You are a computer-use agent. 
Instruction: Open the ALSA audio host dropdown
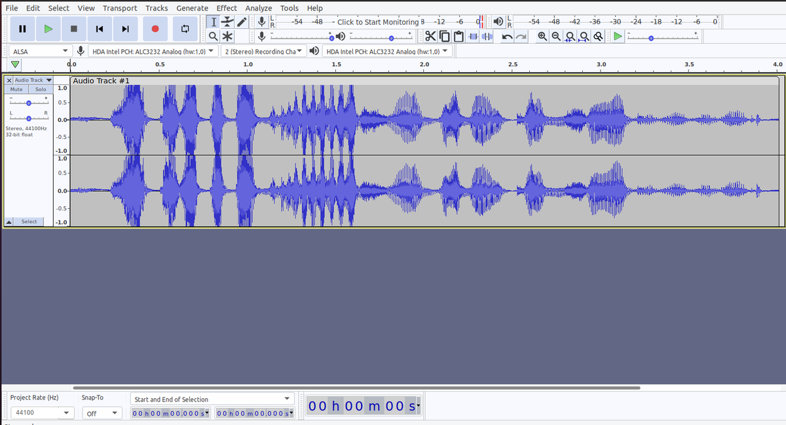point(41,51)
